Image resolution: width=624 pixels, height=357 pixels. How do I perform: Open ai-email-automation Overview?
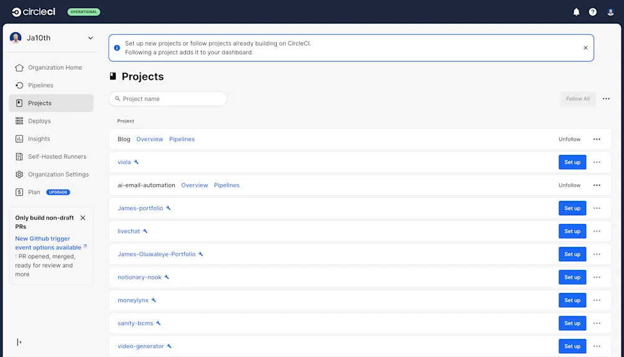pyautogui.click(x=195, y=185)
